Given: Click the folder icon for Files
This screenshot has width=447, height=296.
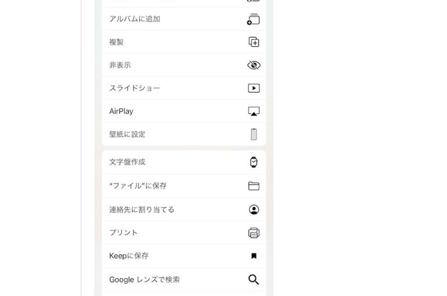Looking at the screenshot, I should [x=254, y=186].
